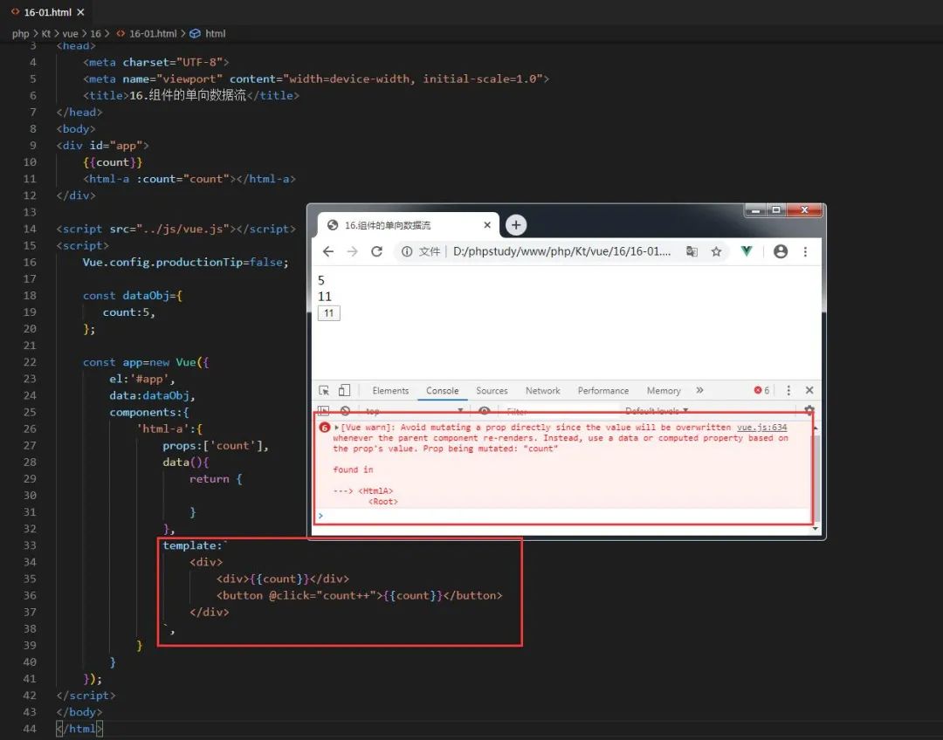Image resolution: width=943 pixels, height=740 pixels.
Task: Close the DevTools panel
Action: pyautogui.click(x=809, y=390)
